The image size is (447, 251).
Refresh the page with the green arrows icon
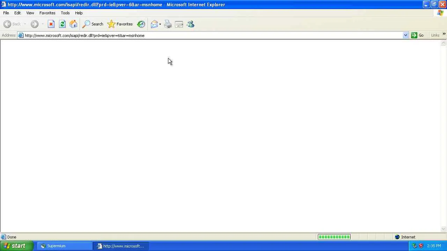click(x=62, y=24)
